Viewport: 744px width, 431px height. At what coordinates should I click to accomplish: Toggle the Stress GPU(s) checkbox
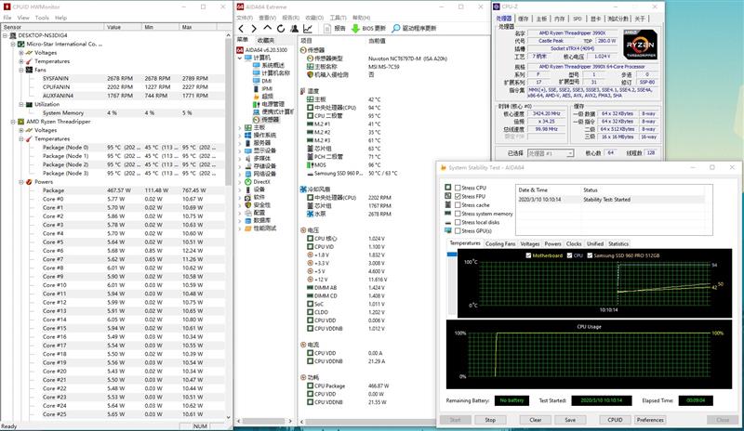(x=456, y=230)
